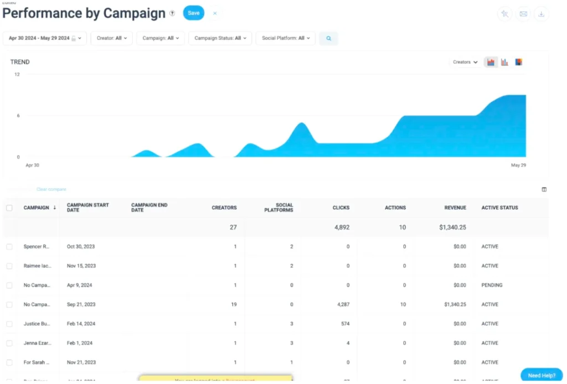Check the select-all checkbox in table header
Viewport: 567px width, 384px height.
(x=9, y=207)
